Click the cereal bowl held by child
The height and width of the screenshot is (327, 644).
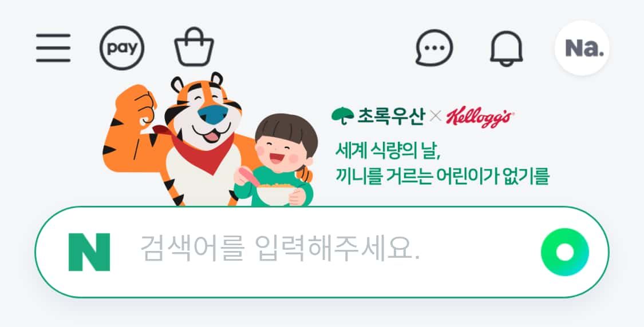point(275,194)
